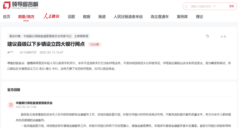Open the 数据 tab
Image resolution: width=238 pixels, height=129 pixels.
click(x=86, y=17)
